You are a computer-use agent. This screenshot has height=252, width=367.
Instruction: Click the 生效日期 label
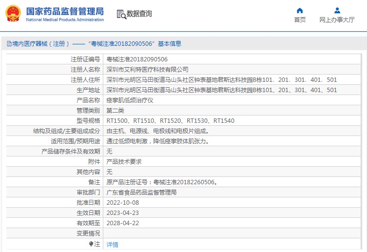pyautogui.click(x=89, y=213)
